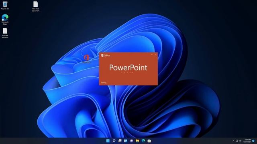Close the PowerPoint splash screen

coord(156,55)
